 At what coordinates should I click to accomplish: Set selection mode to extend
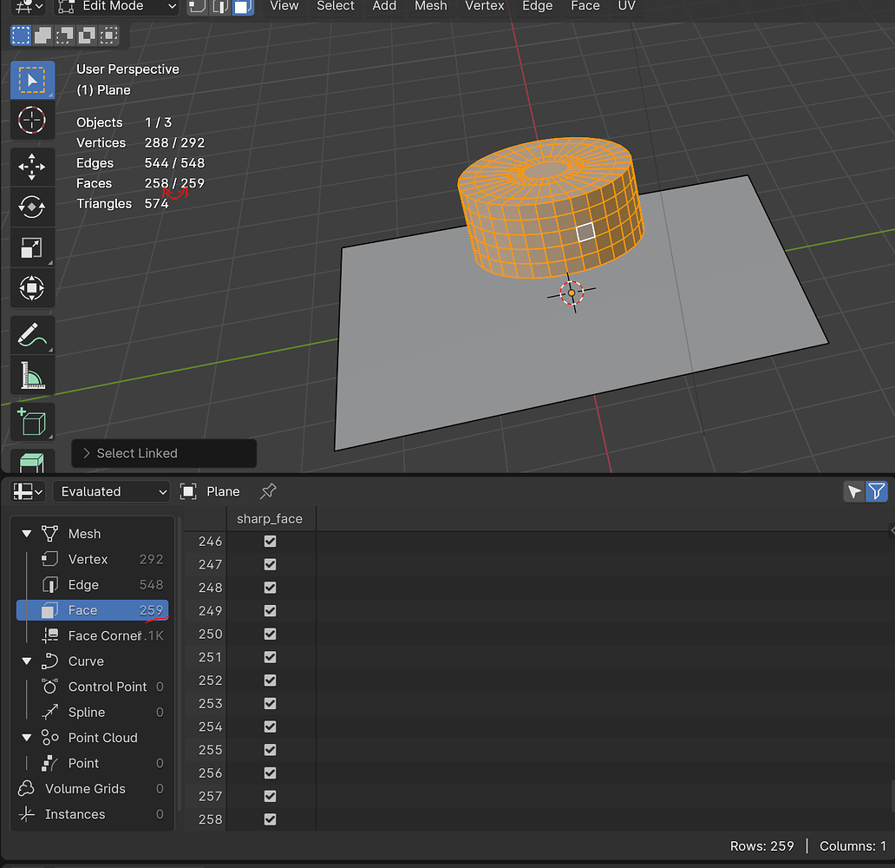(x=42, y=36)
